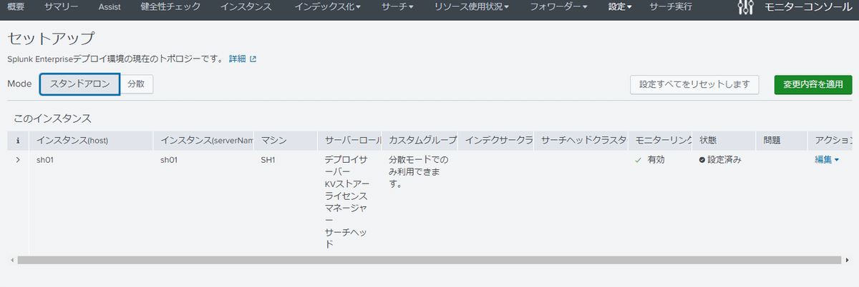Open サーチ実行 in navigation
The height and width of the screenshot is (287, 859).
point(671,8)
